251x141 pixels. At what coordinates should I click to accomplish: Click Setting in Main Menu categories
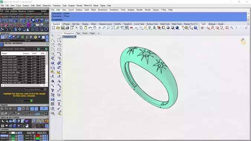coord(28,17)
